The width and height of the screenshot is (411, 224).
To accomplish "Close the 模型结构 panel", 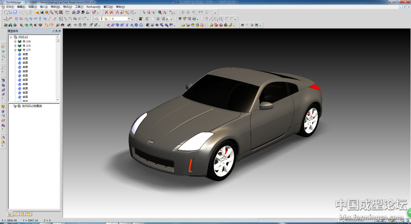I will tap(58, 31).
